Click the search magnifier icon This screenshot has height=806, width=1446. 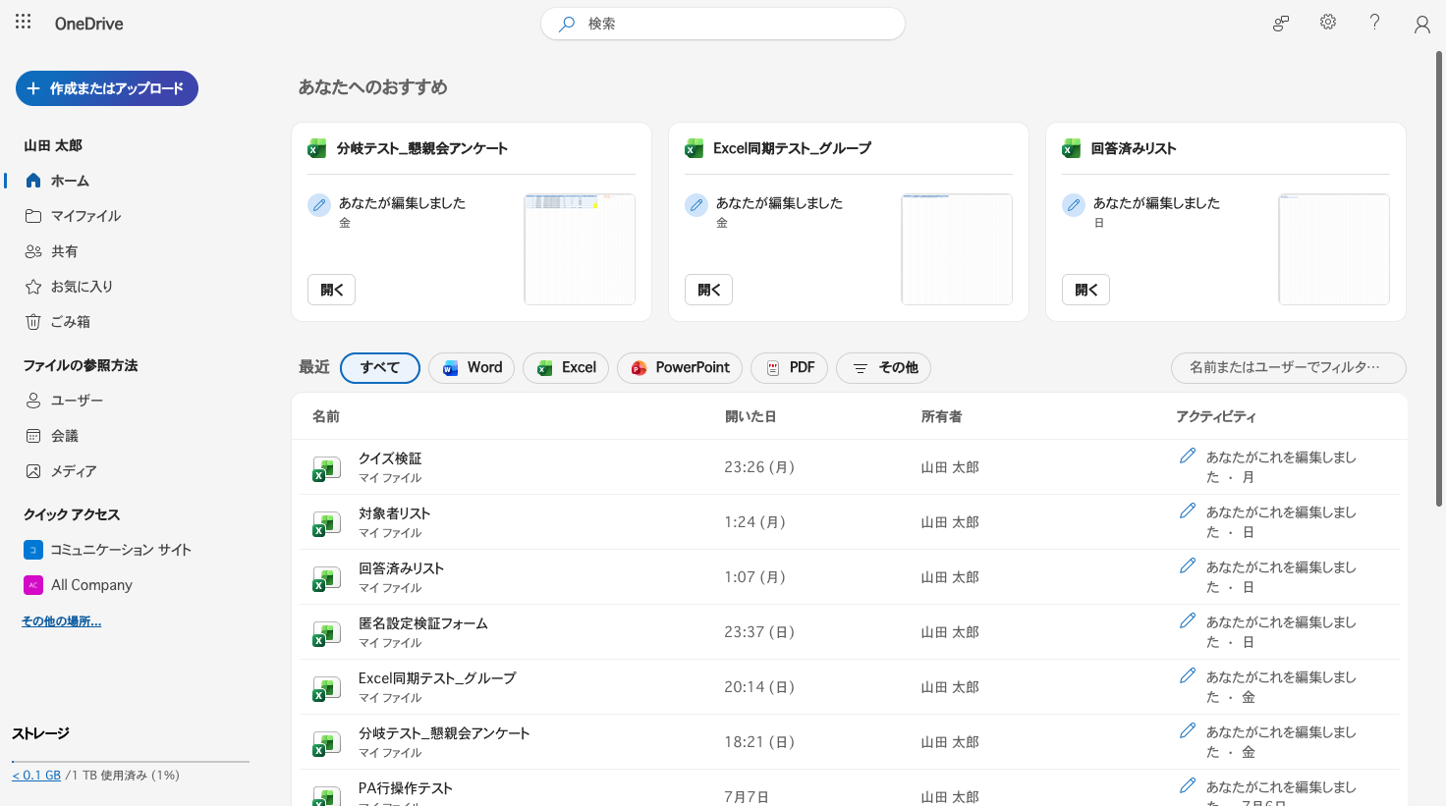click(x=567, y=24)
